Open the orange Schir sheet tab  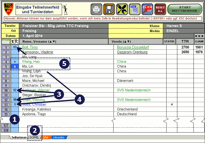tap(46, 137)
